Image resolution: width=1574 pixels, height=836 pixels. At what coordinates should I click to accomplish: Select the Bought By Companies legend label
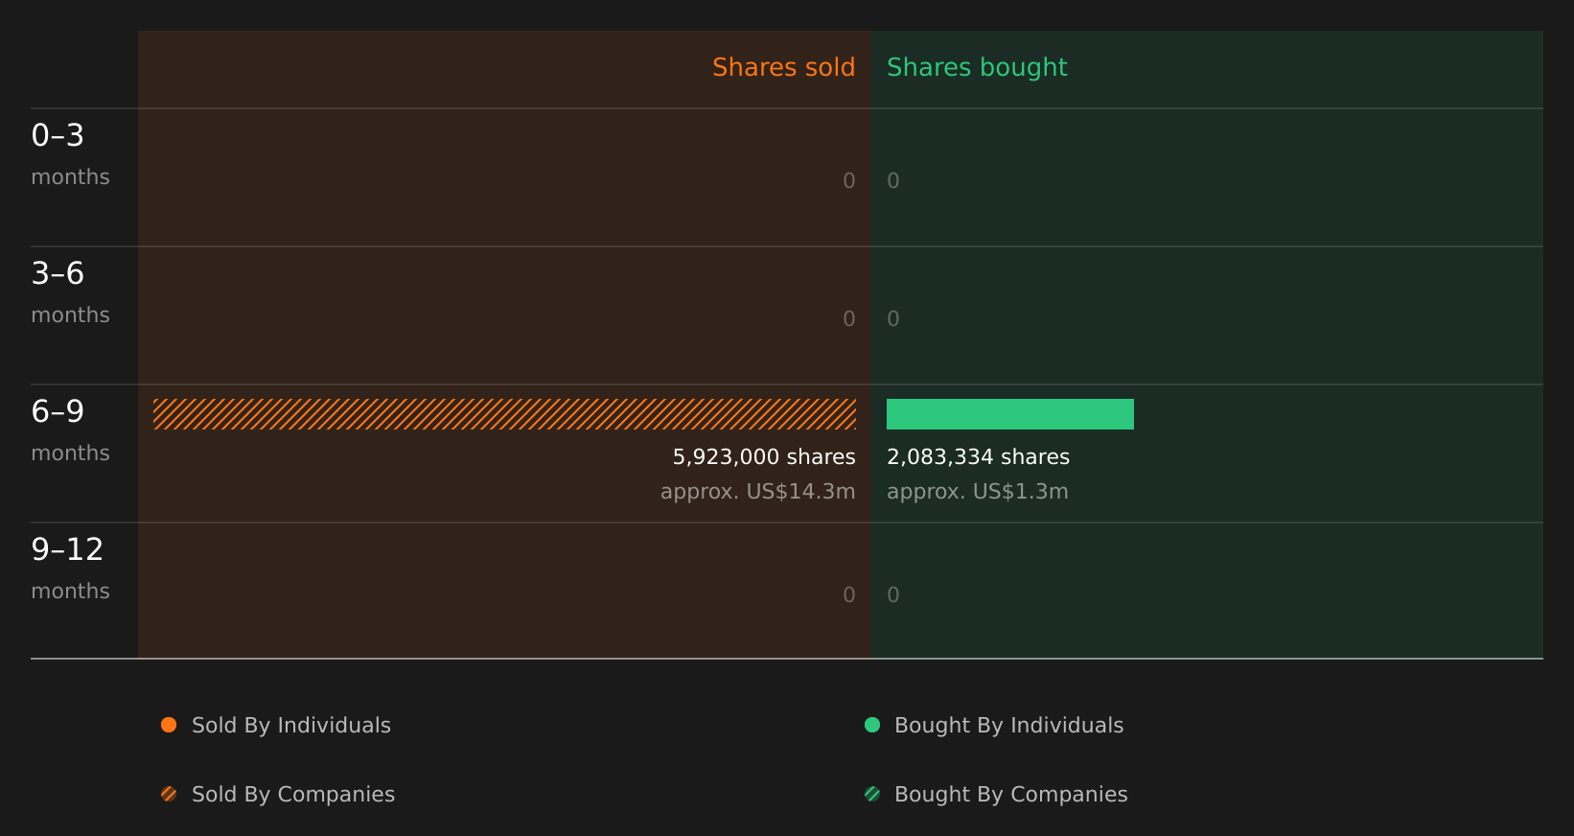1010,795
